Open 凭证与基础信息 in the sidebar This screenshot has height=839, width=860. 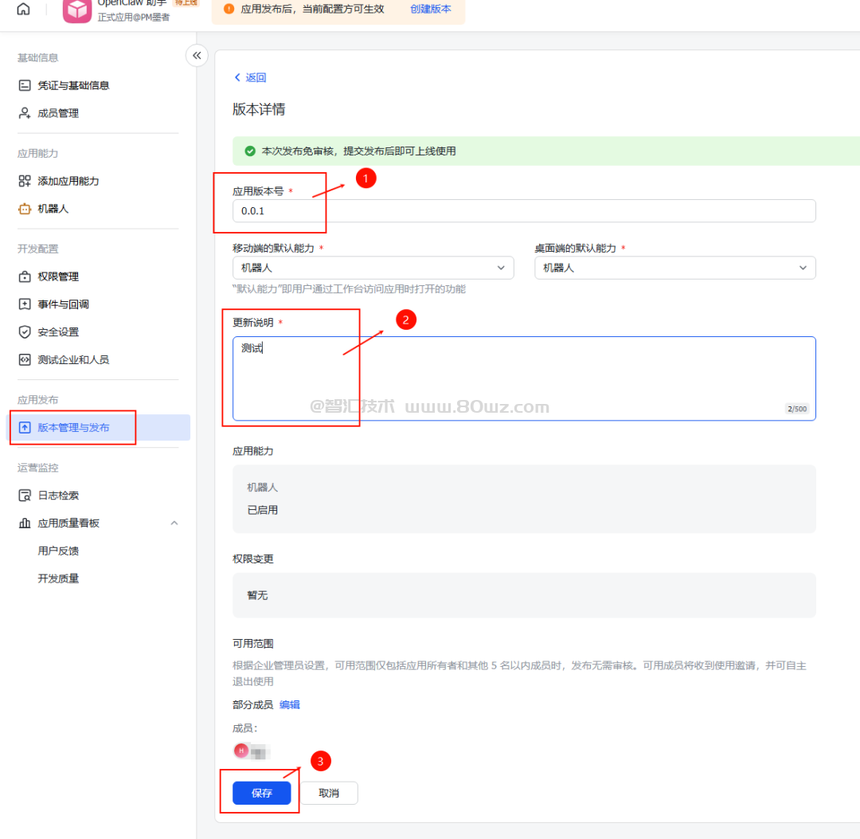click(x=73, y=85)
